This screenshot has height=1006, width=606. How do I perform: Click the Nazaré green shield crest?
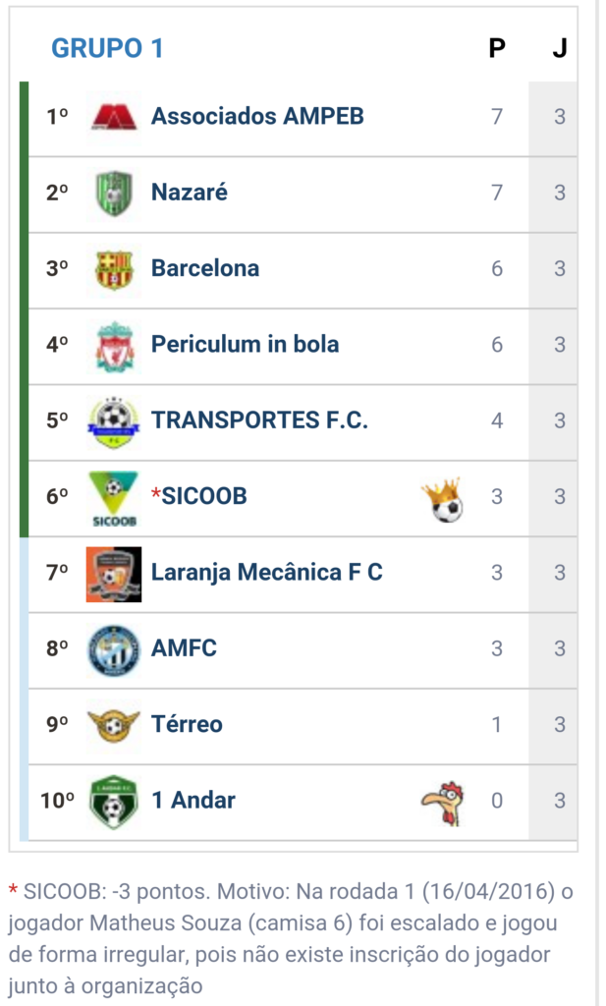coord(114,193)
